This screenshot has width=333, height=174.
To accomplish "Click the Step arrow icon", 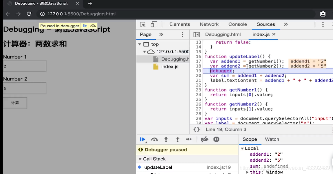I will pyautogui.click(x=189, y=139).
